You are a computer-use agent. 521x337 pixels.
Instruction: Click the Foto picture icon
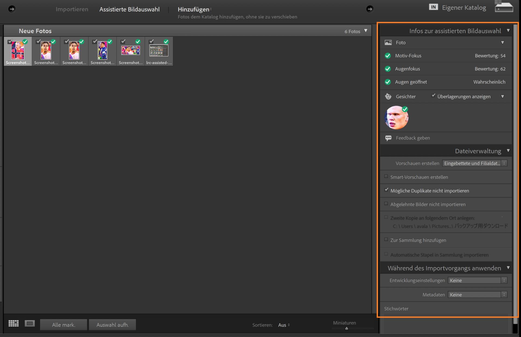[x=388, y=42]
